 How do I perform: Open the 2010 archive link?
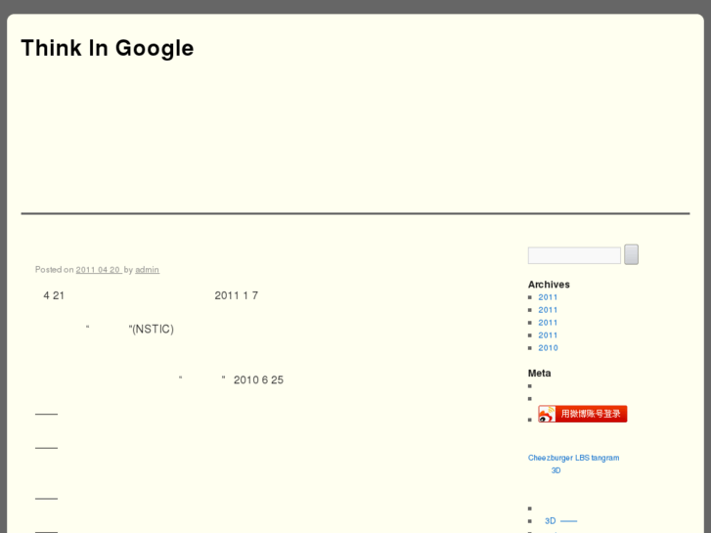(548, 348)
